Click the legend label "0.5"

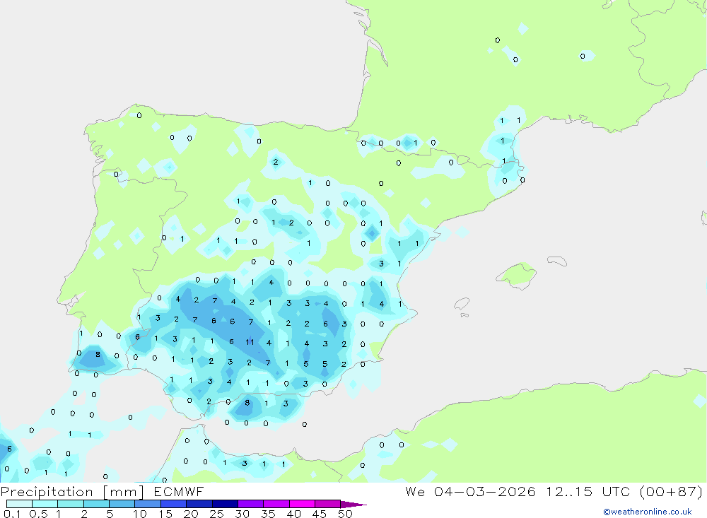point(38,514)
